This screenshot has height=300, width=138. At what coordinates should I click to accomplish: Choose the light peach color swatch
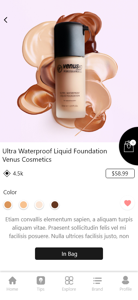click(23, 205)
